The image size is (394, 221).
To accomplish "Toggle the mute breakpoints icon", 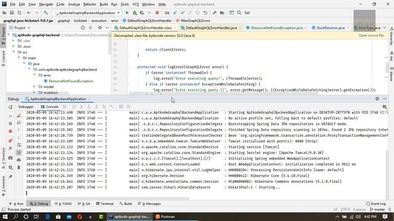I will point(10,149).
